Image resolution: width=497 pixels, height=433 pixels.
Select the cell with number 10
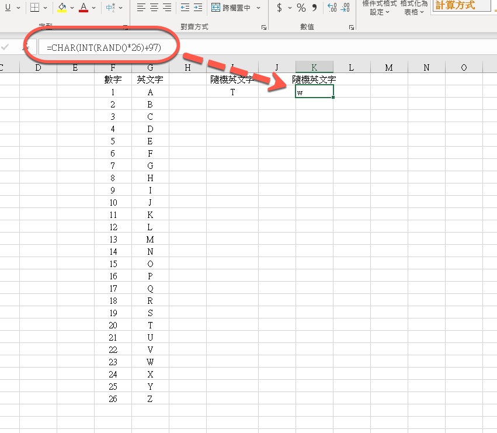click(x=113, y=202)
